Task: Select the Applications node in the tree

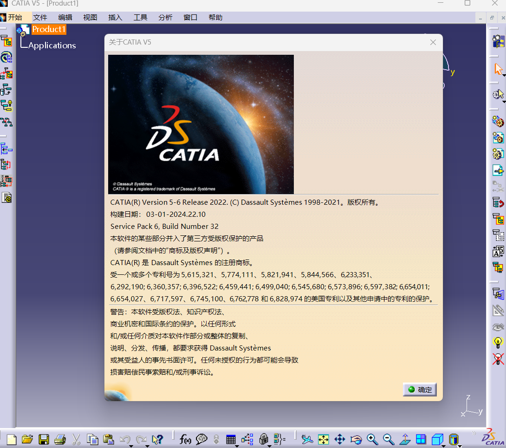Action: 52,45
